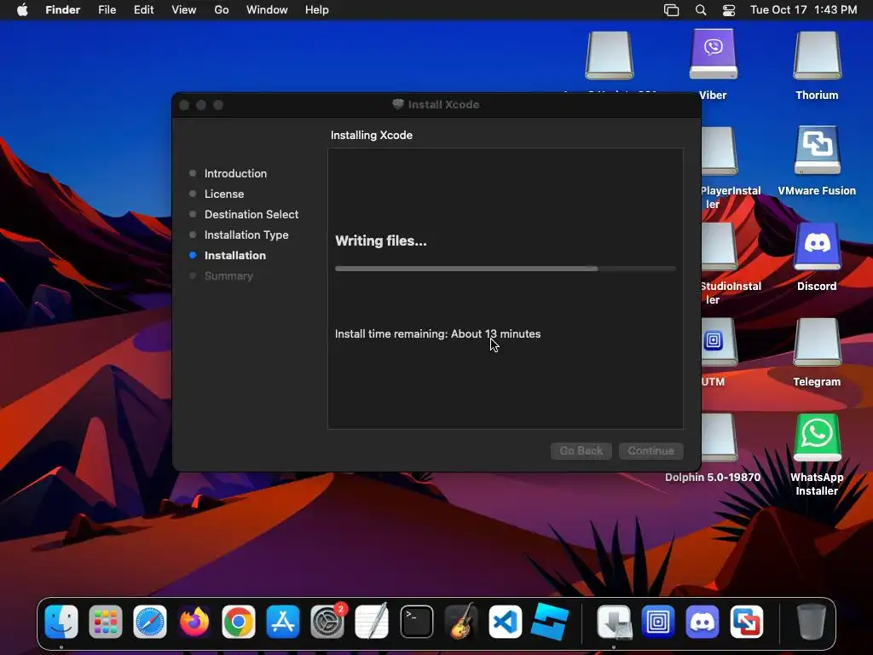
Task: Open the Apple menu
Action: coord(22,10)
